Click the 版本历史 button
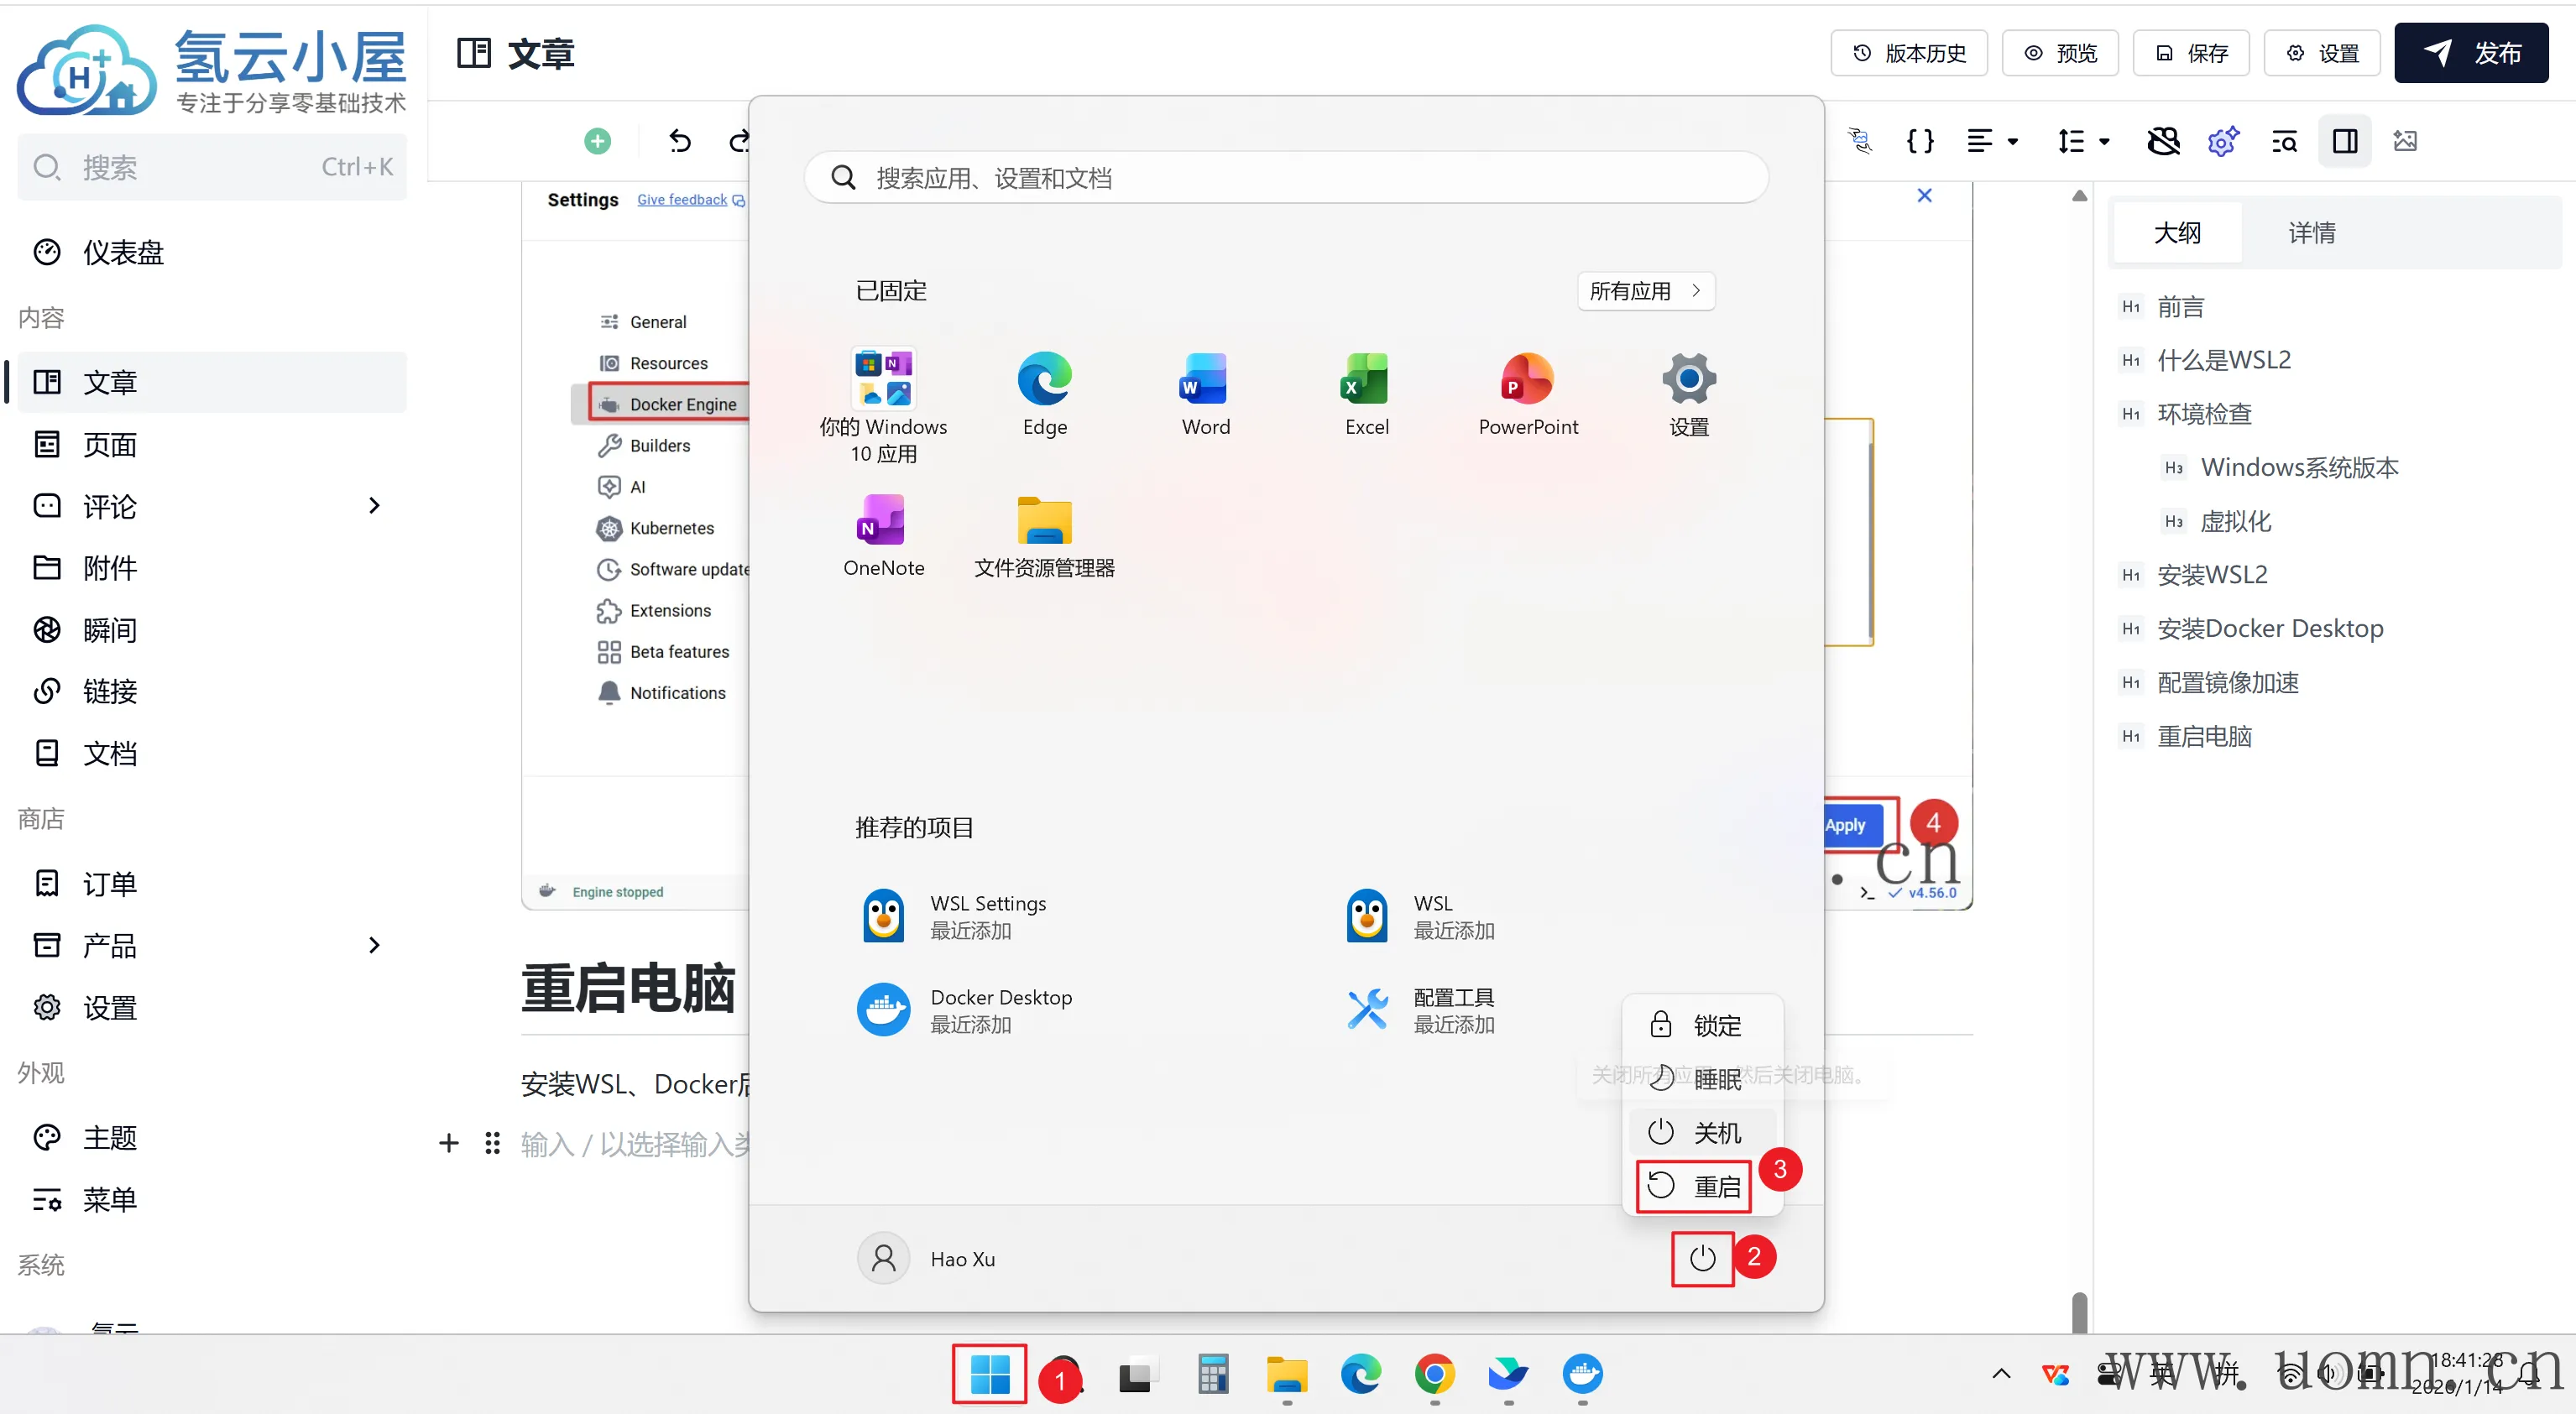Viewport: 2576px width, 1414px height. point(1909,53)
